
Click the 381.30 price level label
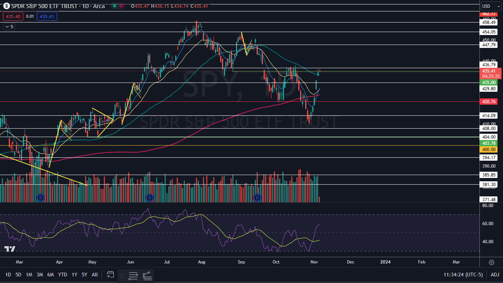coord(489,184)
